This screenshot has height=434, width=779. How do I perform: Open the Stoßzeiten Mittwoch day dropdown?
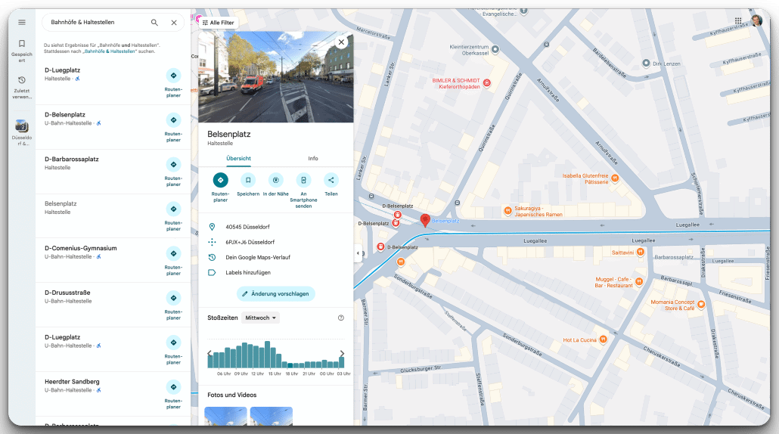point(261,318)
